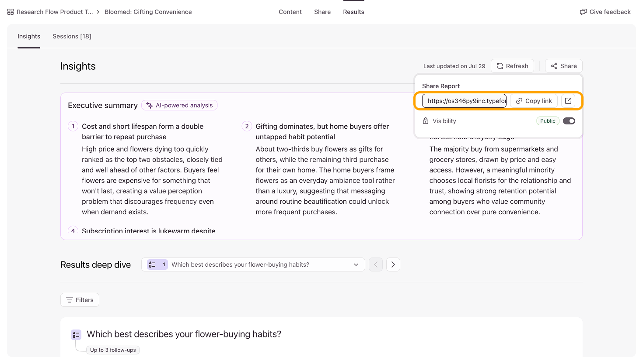The height and width of the screenshot is (364, 643).
Task: Click the Share button near Refresh
Action: click(x=564, y=66)
